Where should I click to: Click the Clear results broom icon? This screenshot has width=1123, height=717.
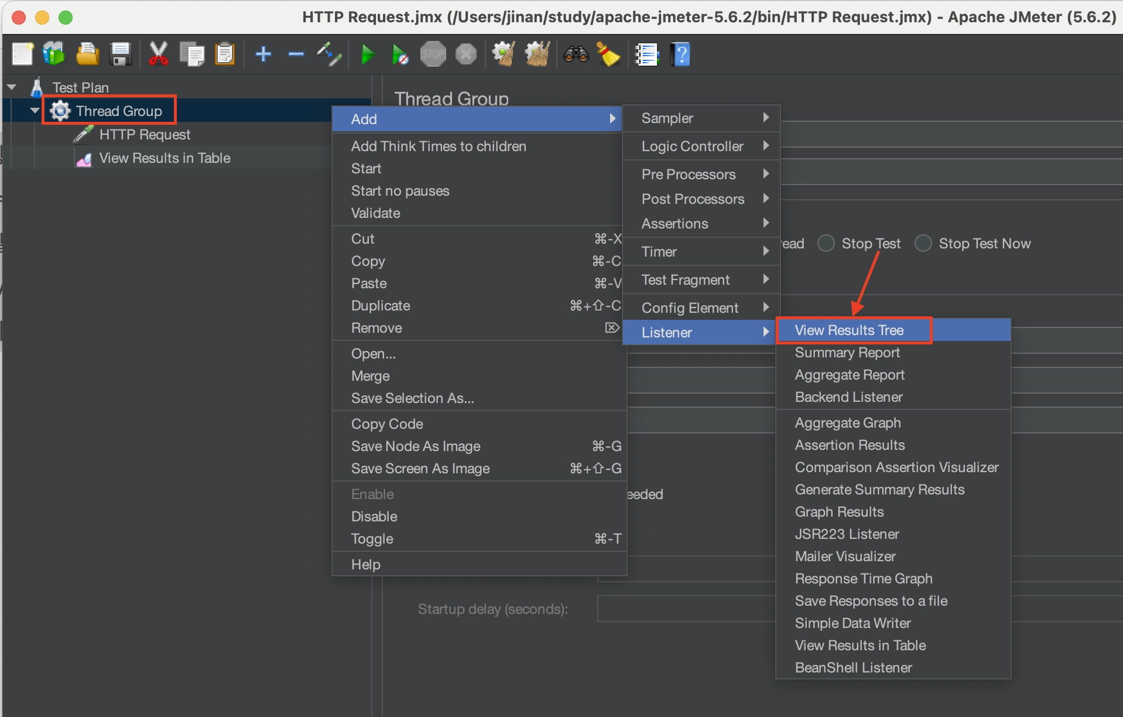[504, 54]
